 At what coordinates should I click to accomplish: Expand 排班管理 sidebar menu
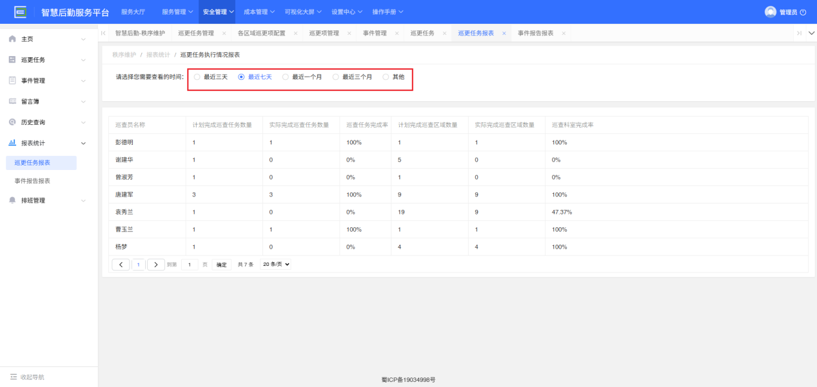[x=83, y=200]
